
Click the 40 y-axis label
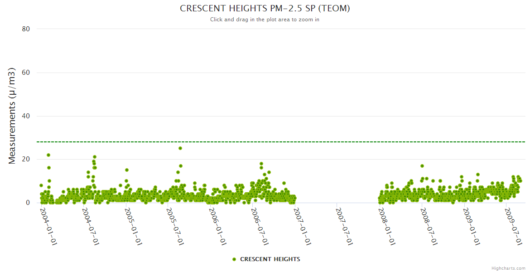26,116
